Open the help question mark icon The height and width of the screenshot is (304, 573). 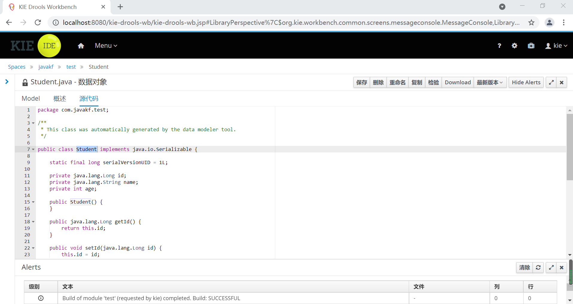[499, 46]
